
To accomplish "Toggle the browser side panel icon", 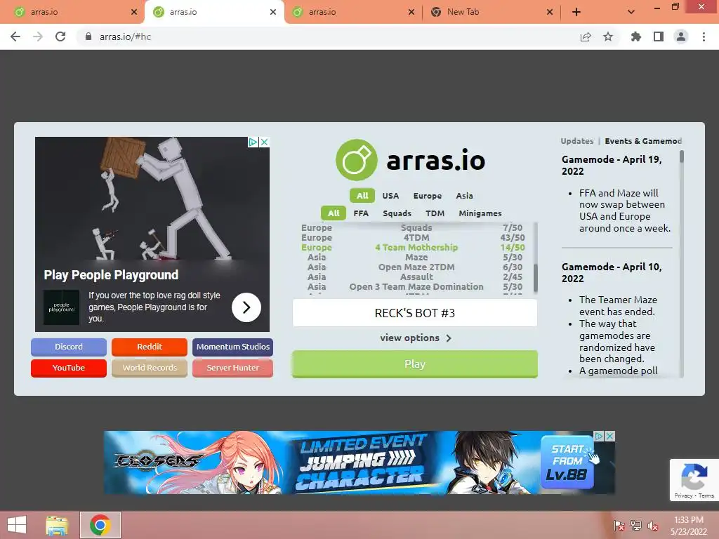I will (x=659, y=36).
